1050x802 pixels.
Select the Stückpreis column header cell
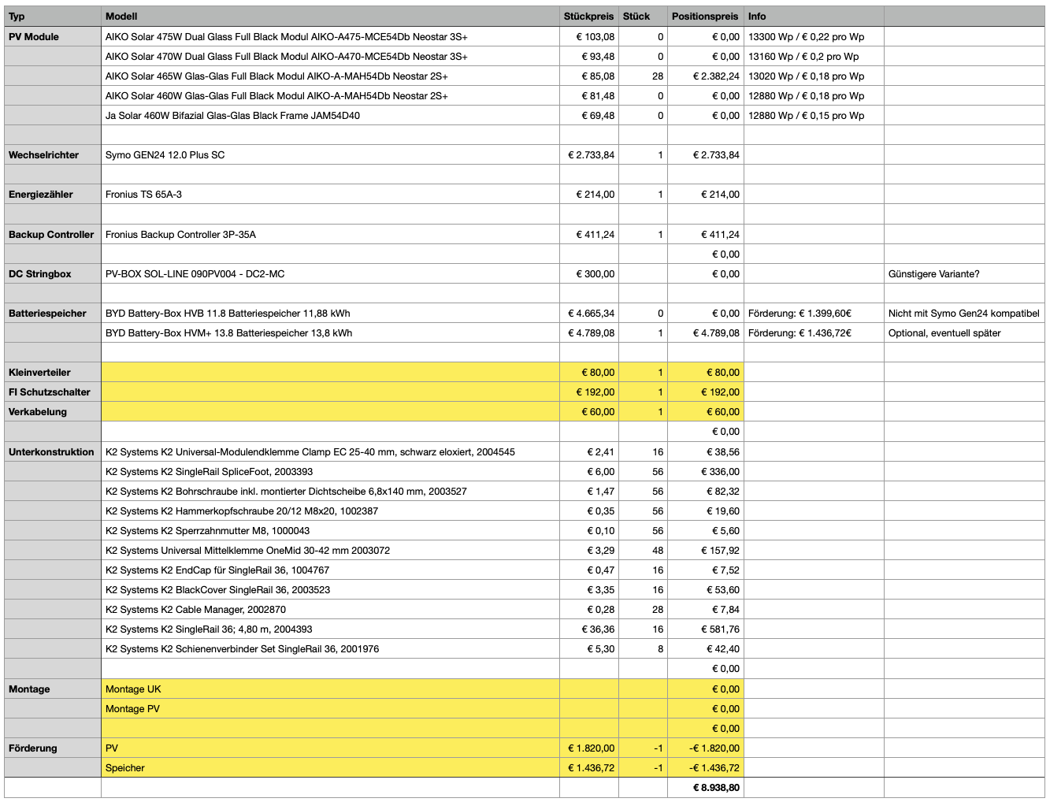[x=588, y=16]
